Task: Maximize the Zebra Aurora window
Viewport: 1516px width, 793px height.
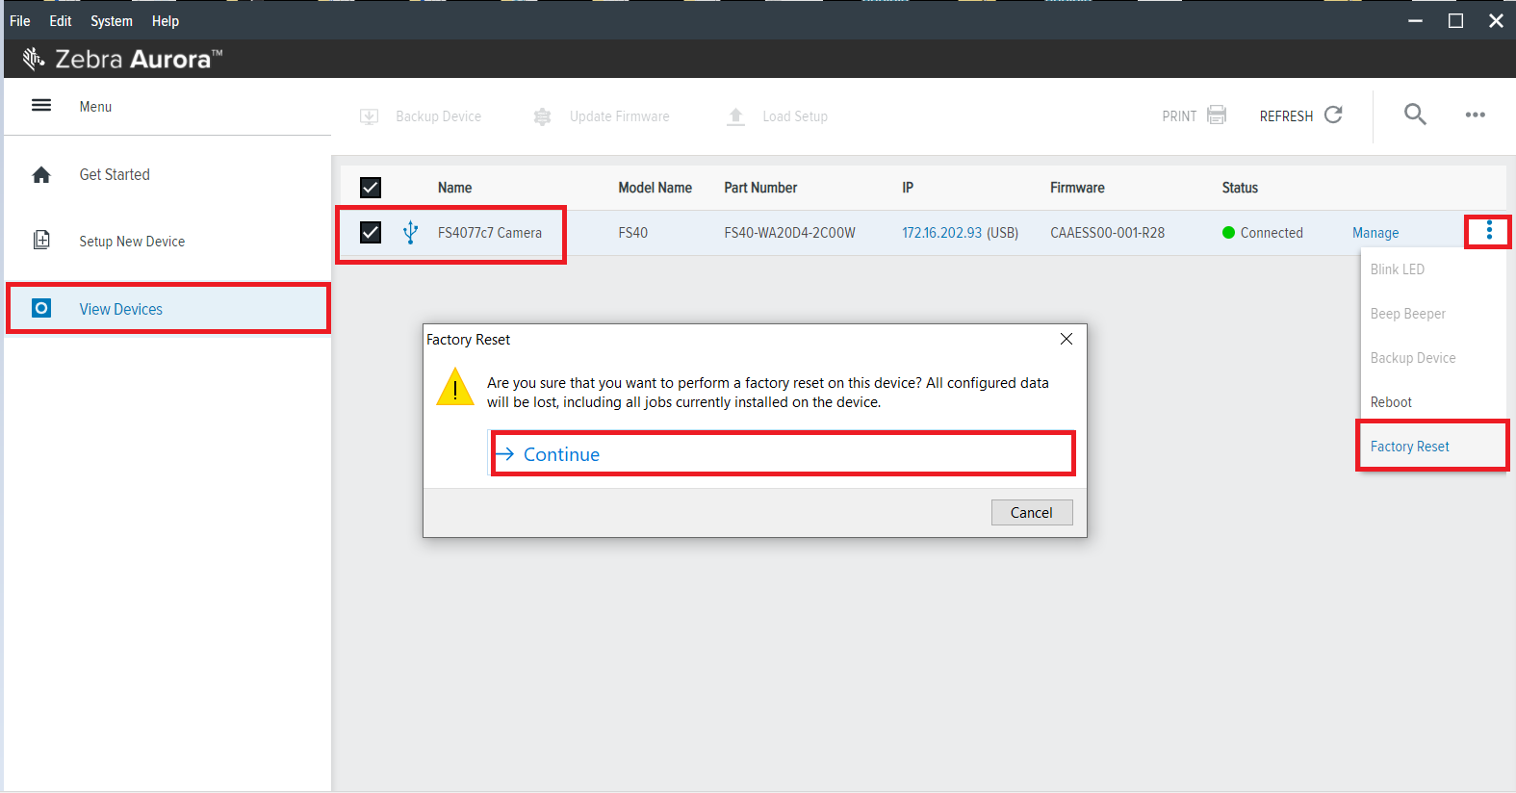Action: (1455, 21)
